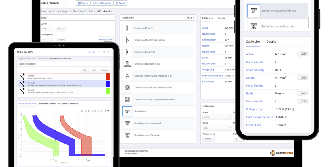Screen dimensions: 334x167
Task: Select desktop Buried enclosure Combined icon
Action: click(x=127, y=123)
